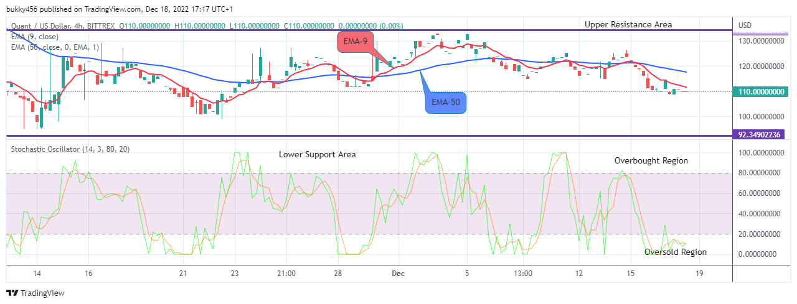The height and width of the screenshot is (304, 797).
Task: Click the EMA (9, close) indicator legend
Action: coord(34,36)
